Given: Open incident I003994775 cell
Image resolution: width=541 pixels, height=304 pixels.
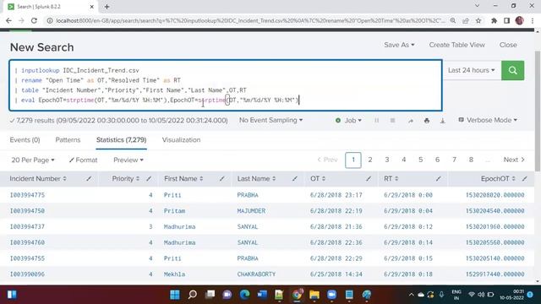Looking at the screenshot, I should click(27, 195).
